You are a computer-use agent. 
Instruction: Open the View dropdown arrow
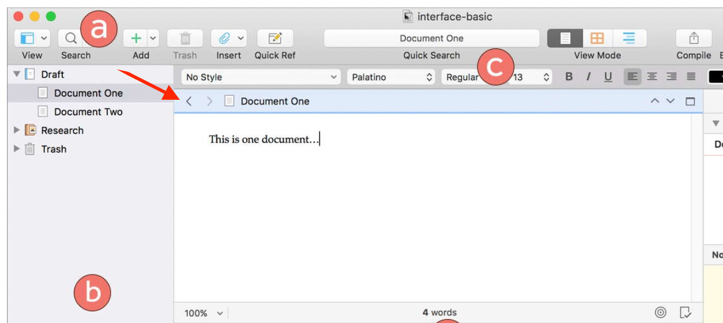point(44,39)
